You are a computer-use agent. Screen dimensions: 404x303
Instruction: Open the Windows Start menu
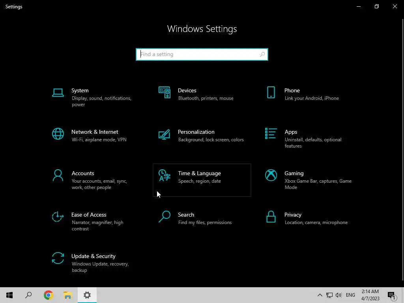[9, 295]
